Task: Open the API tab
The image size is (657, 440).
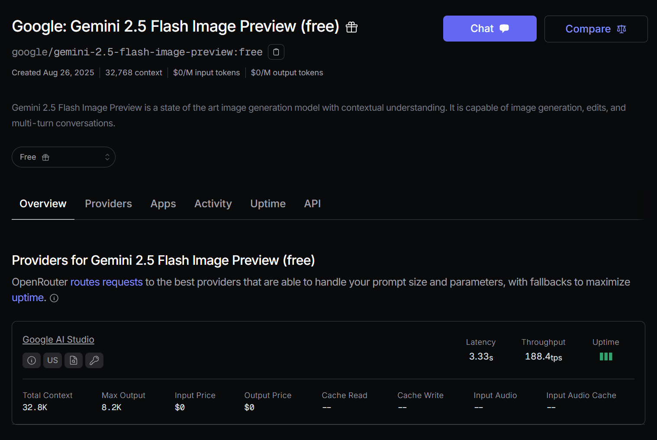Action: pyautogui.click(x=312, y=204)
